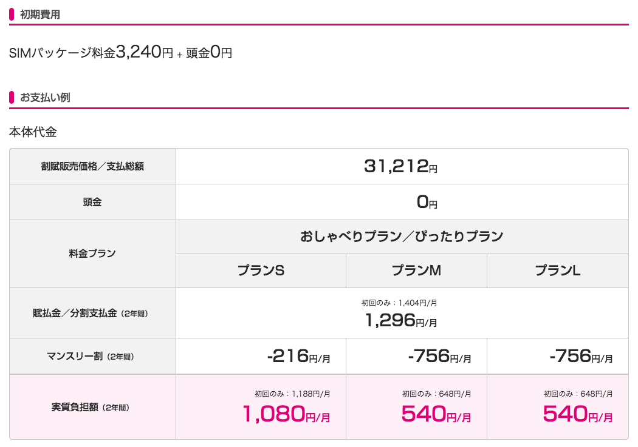
Task: Select the プランL column header
Action: tap(557, 271)
